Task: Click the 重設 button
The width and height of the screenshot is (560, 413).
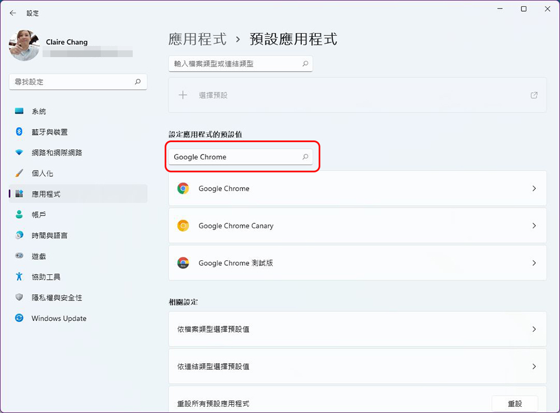Action: pyautogui.click(x=515, y=403)
